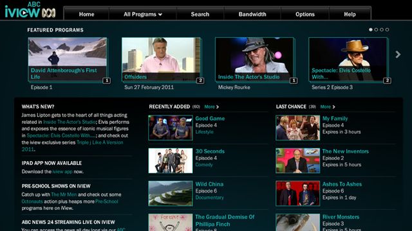Select third featured carousel page dot

(x=382, y=30)
